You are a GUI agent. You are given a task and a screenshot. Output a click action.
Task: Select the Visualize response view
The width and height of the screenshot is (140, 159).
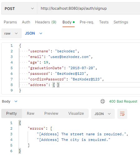pos(76,113)
